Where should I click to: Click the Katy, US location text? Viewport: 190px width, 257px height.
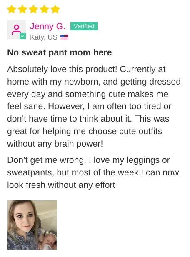(x=44, y=37)
